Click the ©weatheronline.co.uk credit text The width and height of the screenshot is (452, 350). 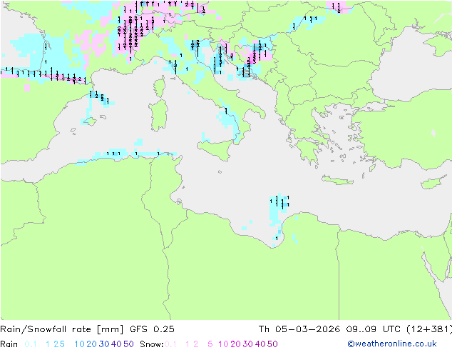click(392, 344)
